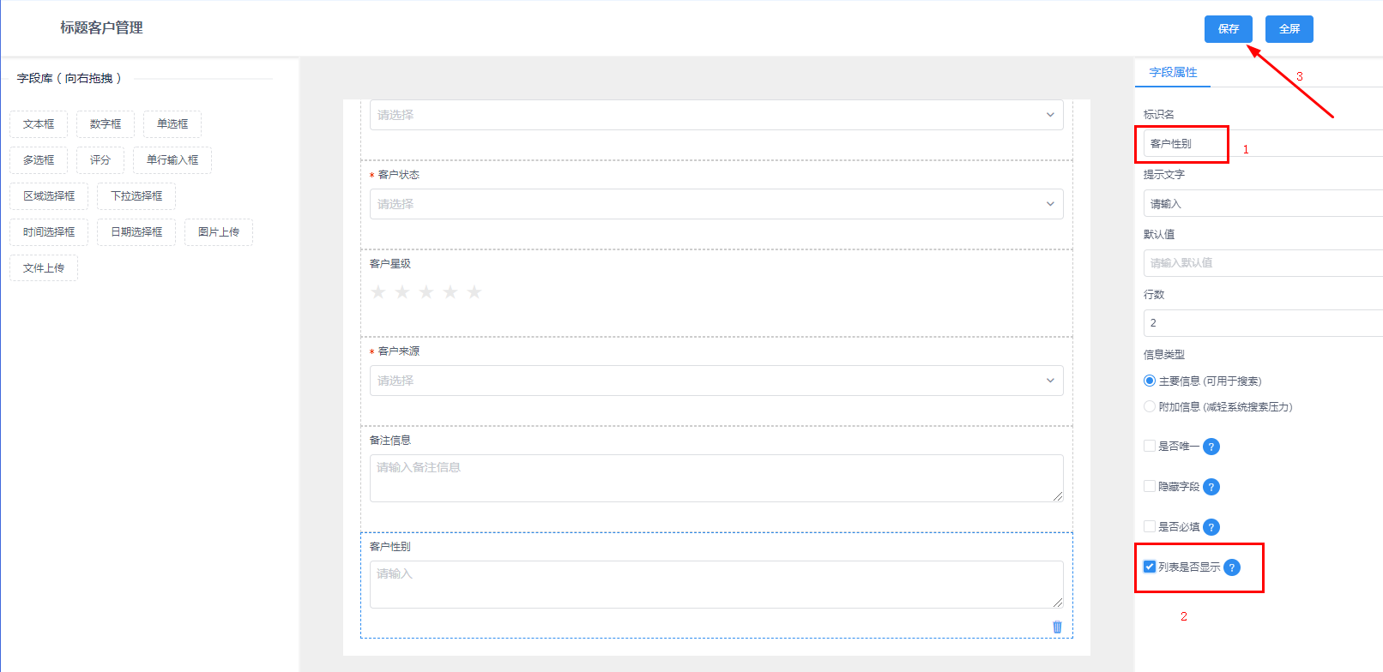1383x672 pixels.
Task: Open help tooltip next to 隐藏字段
Action: coord(1211,487)
